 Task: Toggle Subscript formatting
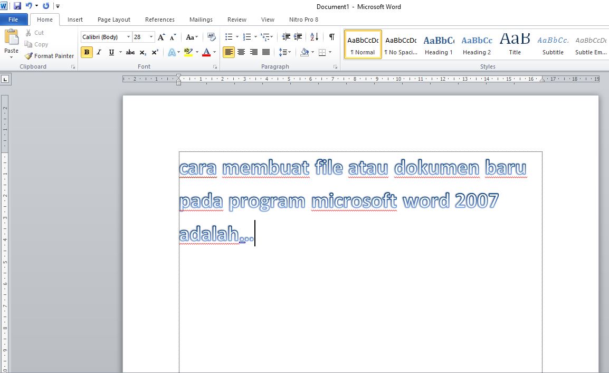click(143, 52)
